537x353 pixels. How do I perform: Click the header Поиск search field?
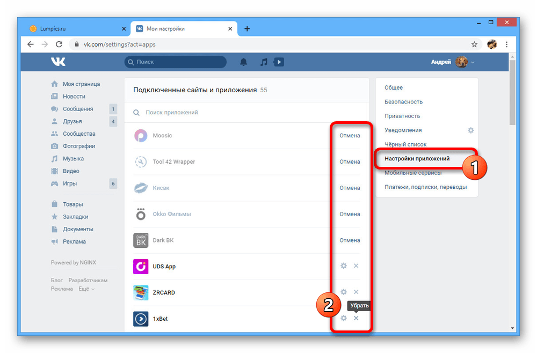[x=176, y=62]
